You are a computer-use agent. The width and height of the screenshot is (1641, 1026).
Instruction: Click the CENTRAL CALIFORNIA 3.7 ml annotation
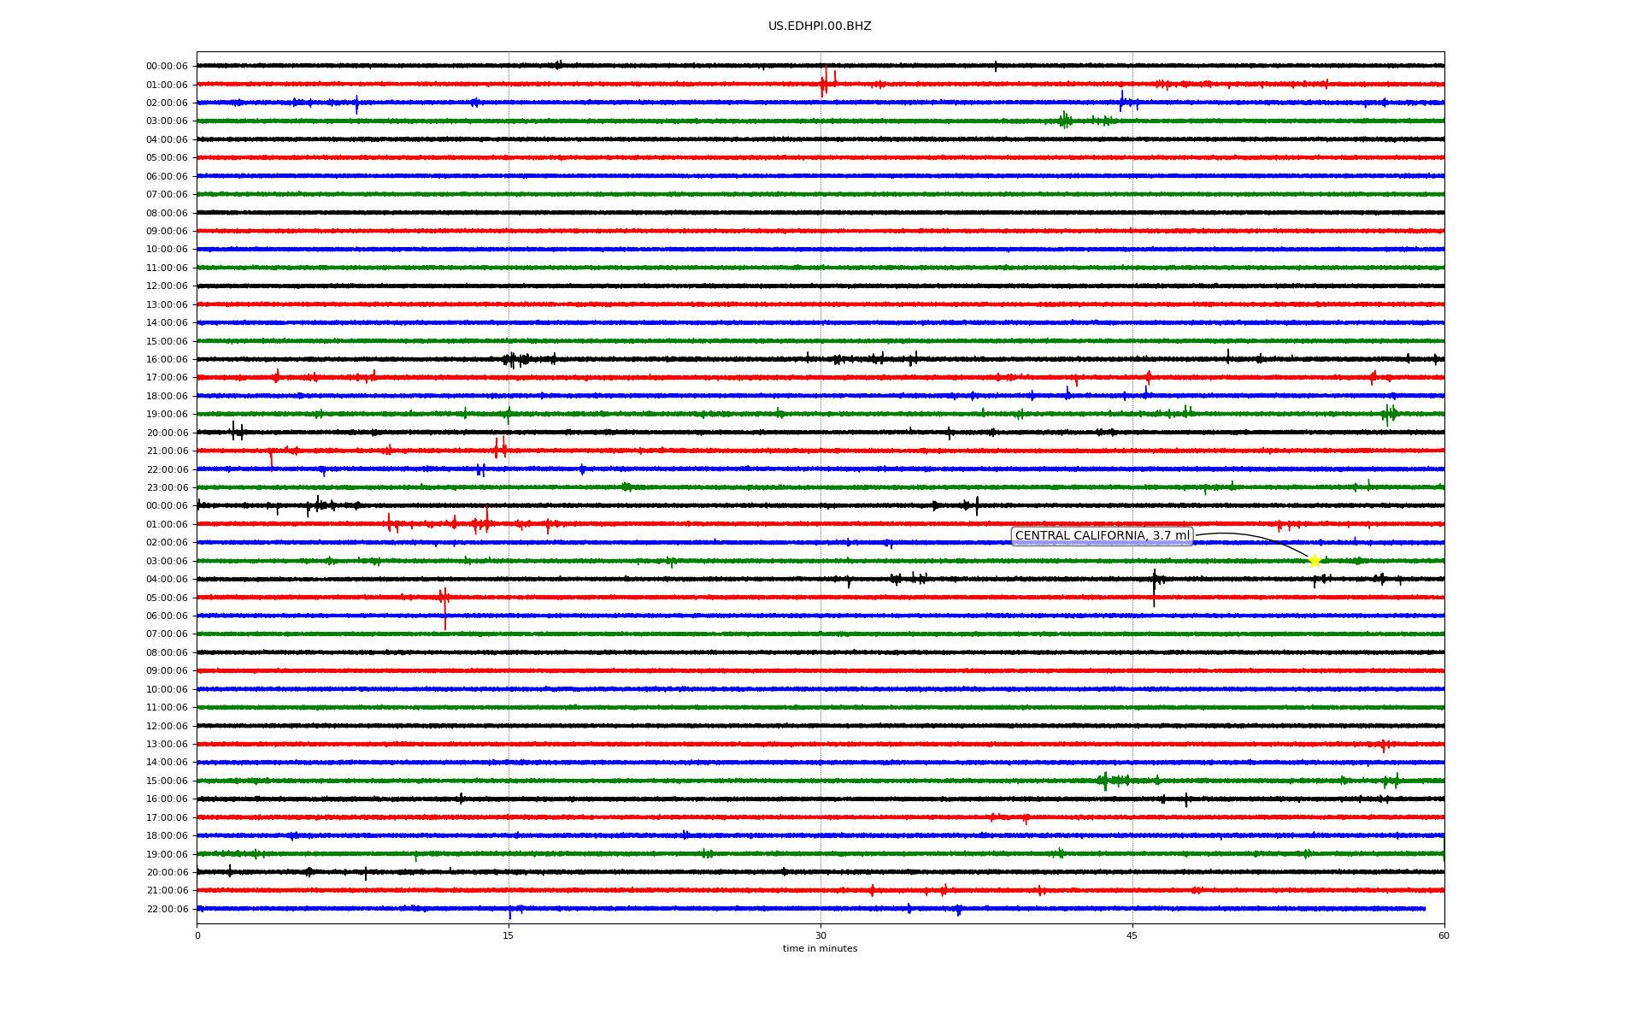tap(1102, 536)
